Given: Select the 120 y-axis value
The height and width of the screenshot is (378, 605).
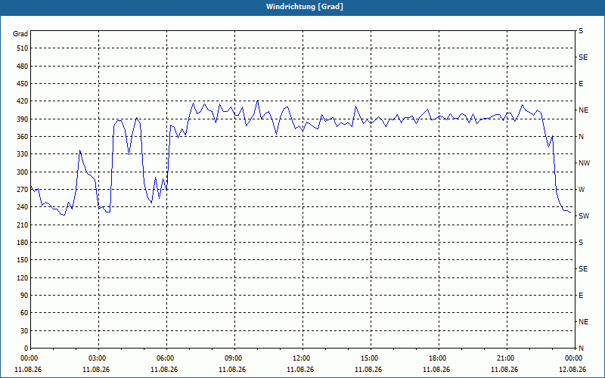Looking at the screenshot, I should pos(23,277).
